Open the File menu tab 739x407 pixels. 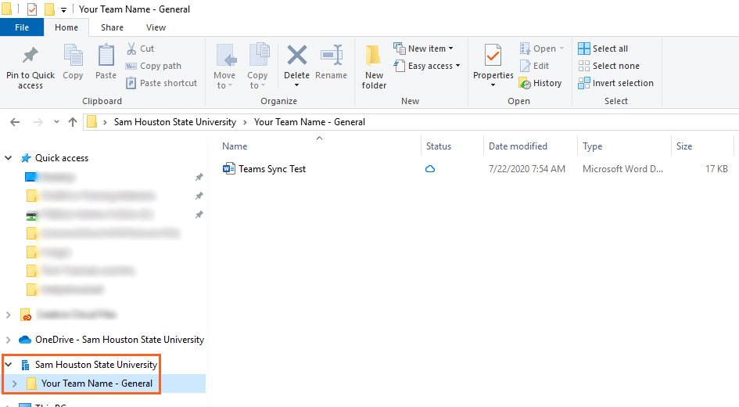click(22, 27)
